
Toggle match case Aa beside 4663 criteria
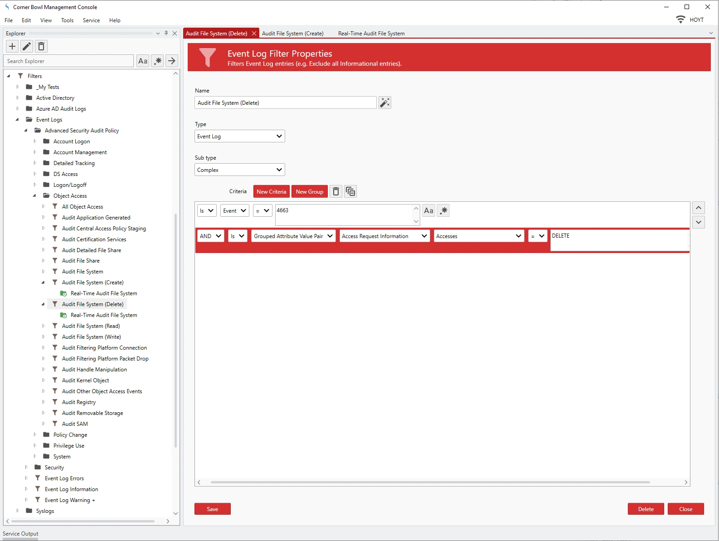pos(428,210)
